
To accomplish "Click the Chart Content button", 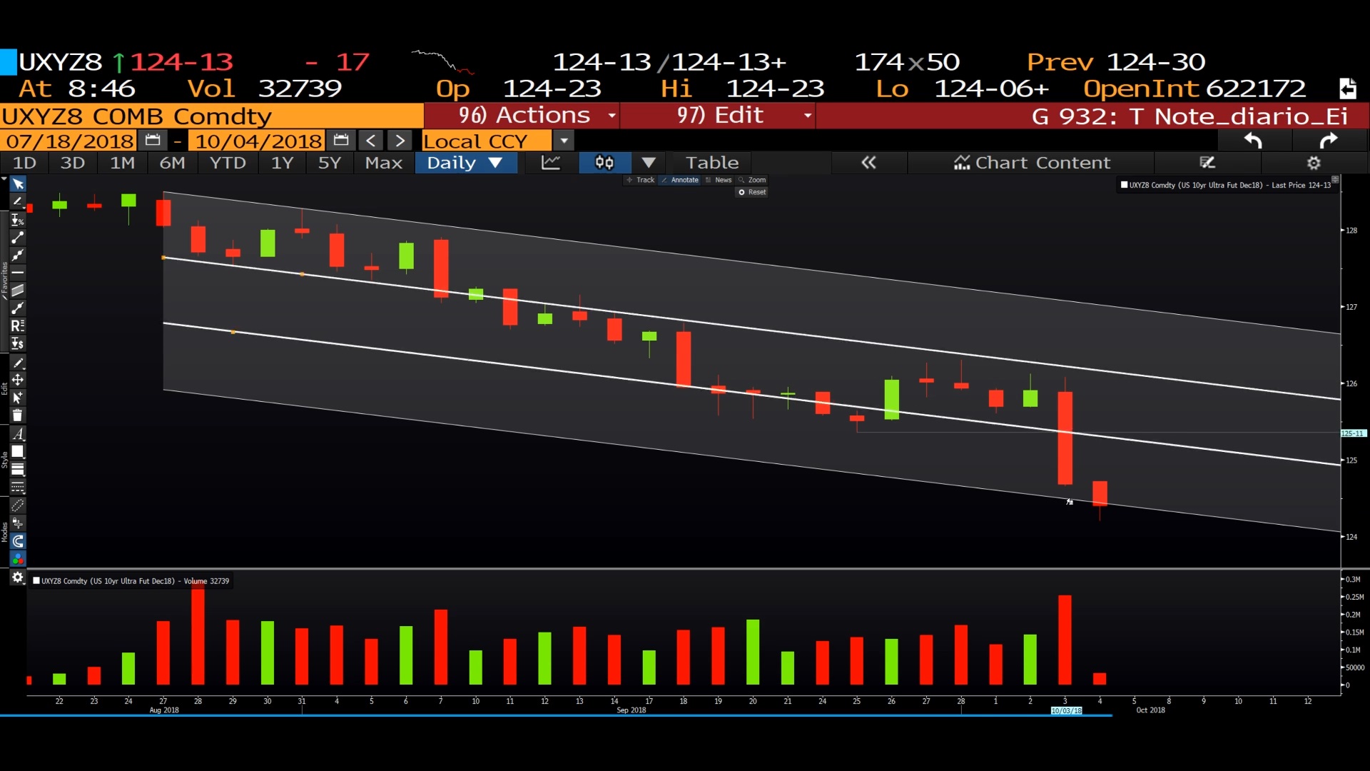I will (1032, 163).
